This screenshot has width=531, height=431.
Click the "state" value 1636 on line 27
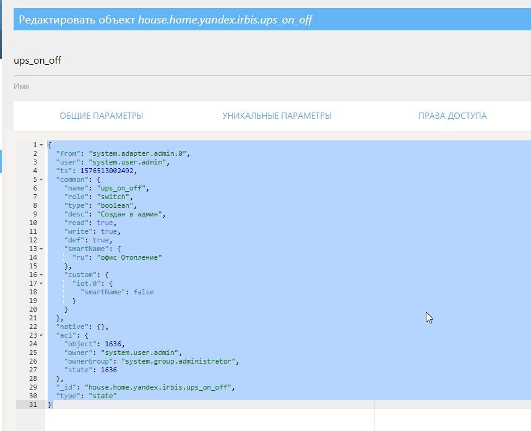pyautogui.click(x=109, y=370)
